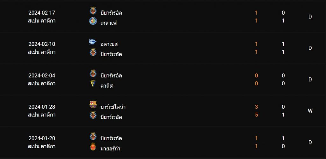Click league label under 2024-01-20

coord(42,146)
